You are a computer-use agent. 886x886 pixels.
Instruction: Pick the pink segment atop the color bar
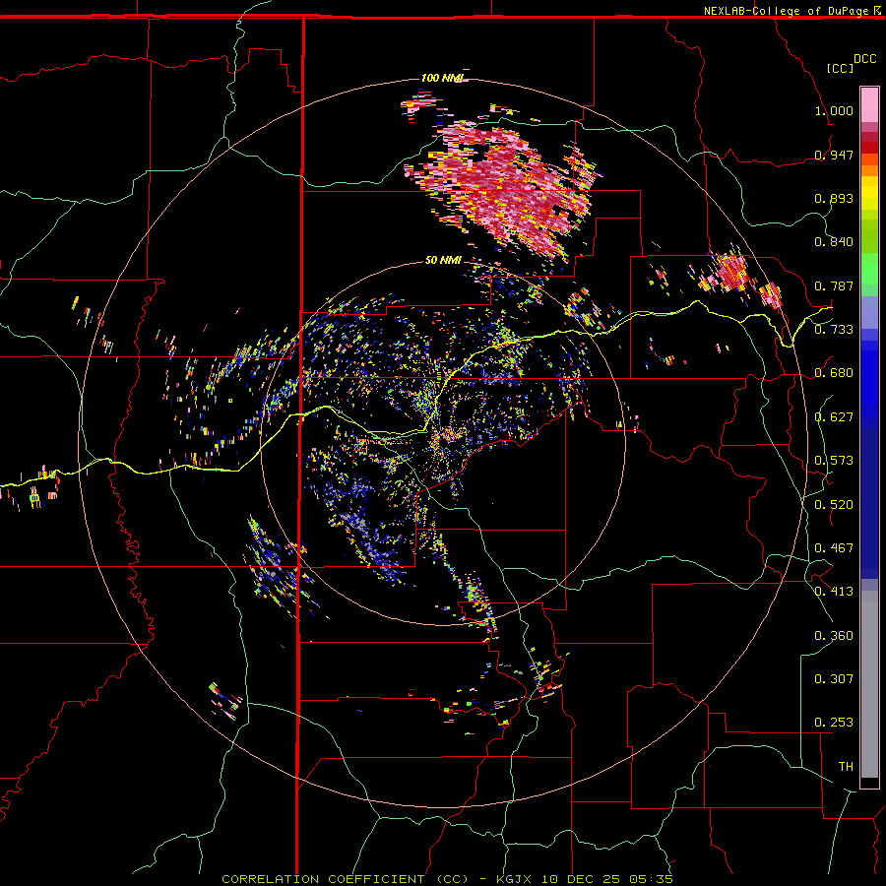point(869,104)
